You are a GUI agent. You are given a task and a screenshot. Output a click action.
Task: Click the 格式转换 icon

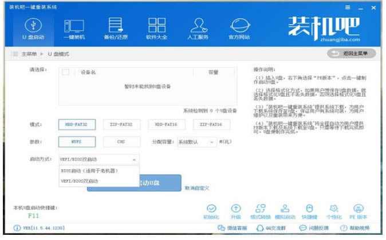[x=261, y=212]
